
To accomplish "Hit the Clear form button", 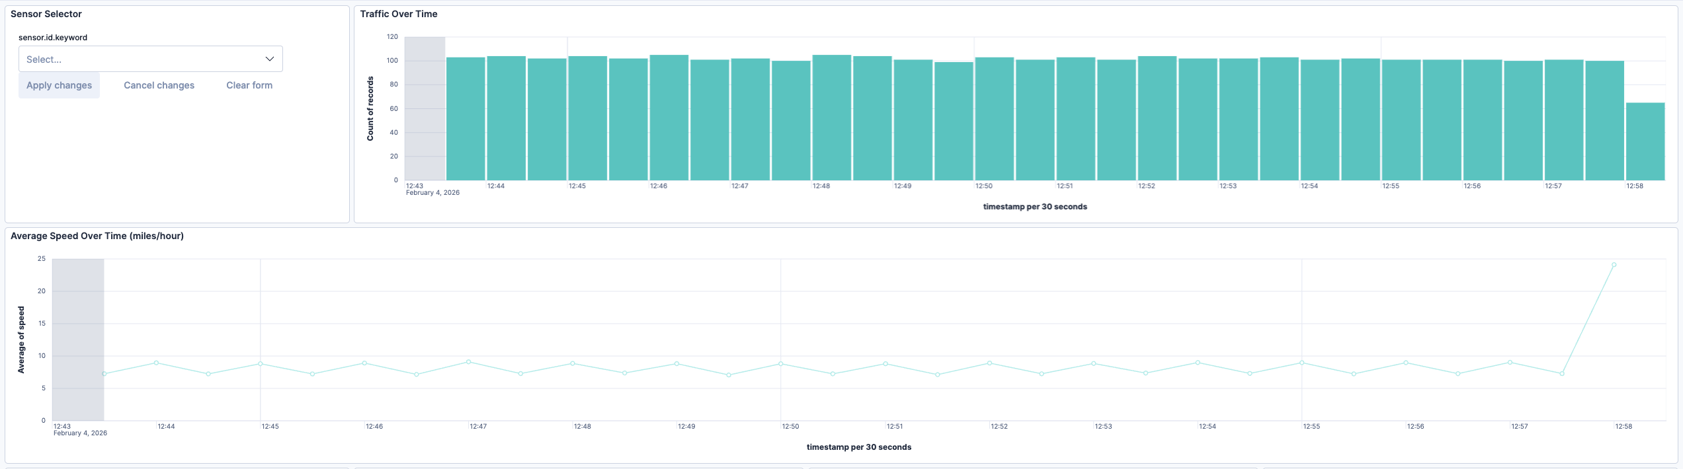I will pyautogui.click(x=249, y=85).
